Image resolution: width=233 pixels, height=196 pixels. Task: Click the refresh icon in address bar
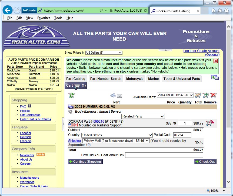point(145,10)
